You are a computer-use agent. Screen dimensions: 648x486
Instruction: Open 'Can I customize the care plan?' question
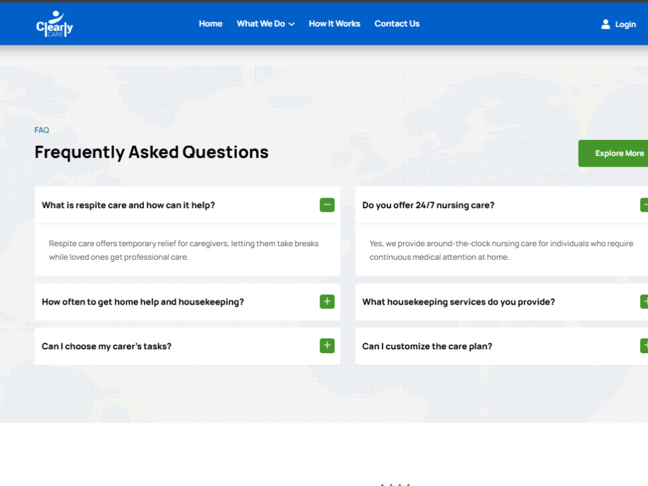pos(502,346)
